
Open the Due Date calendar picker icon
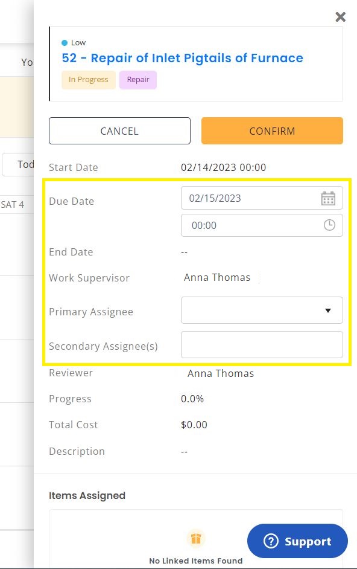[x=329, y=199]
